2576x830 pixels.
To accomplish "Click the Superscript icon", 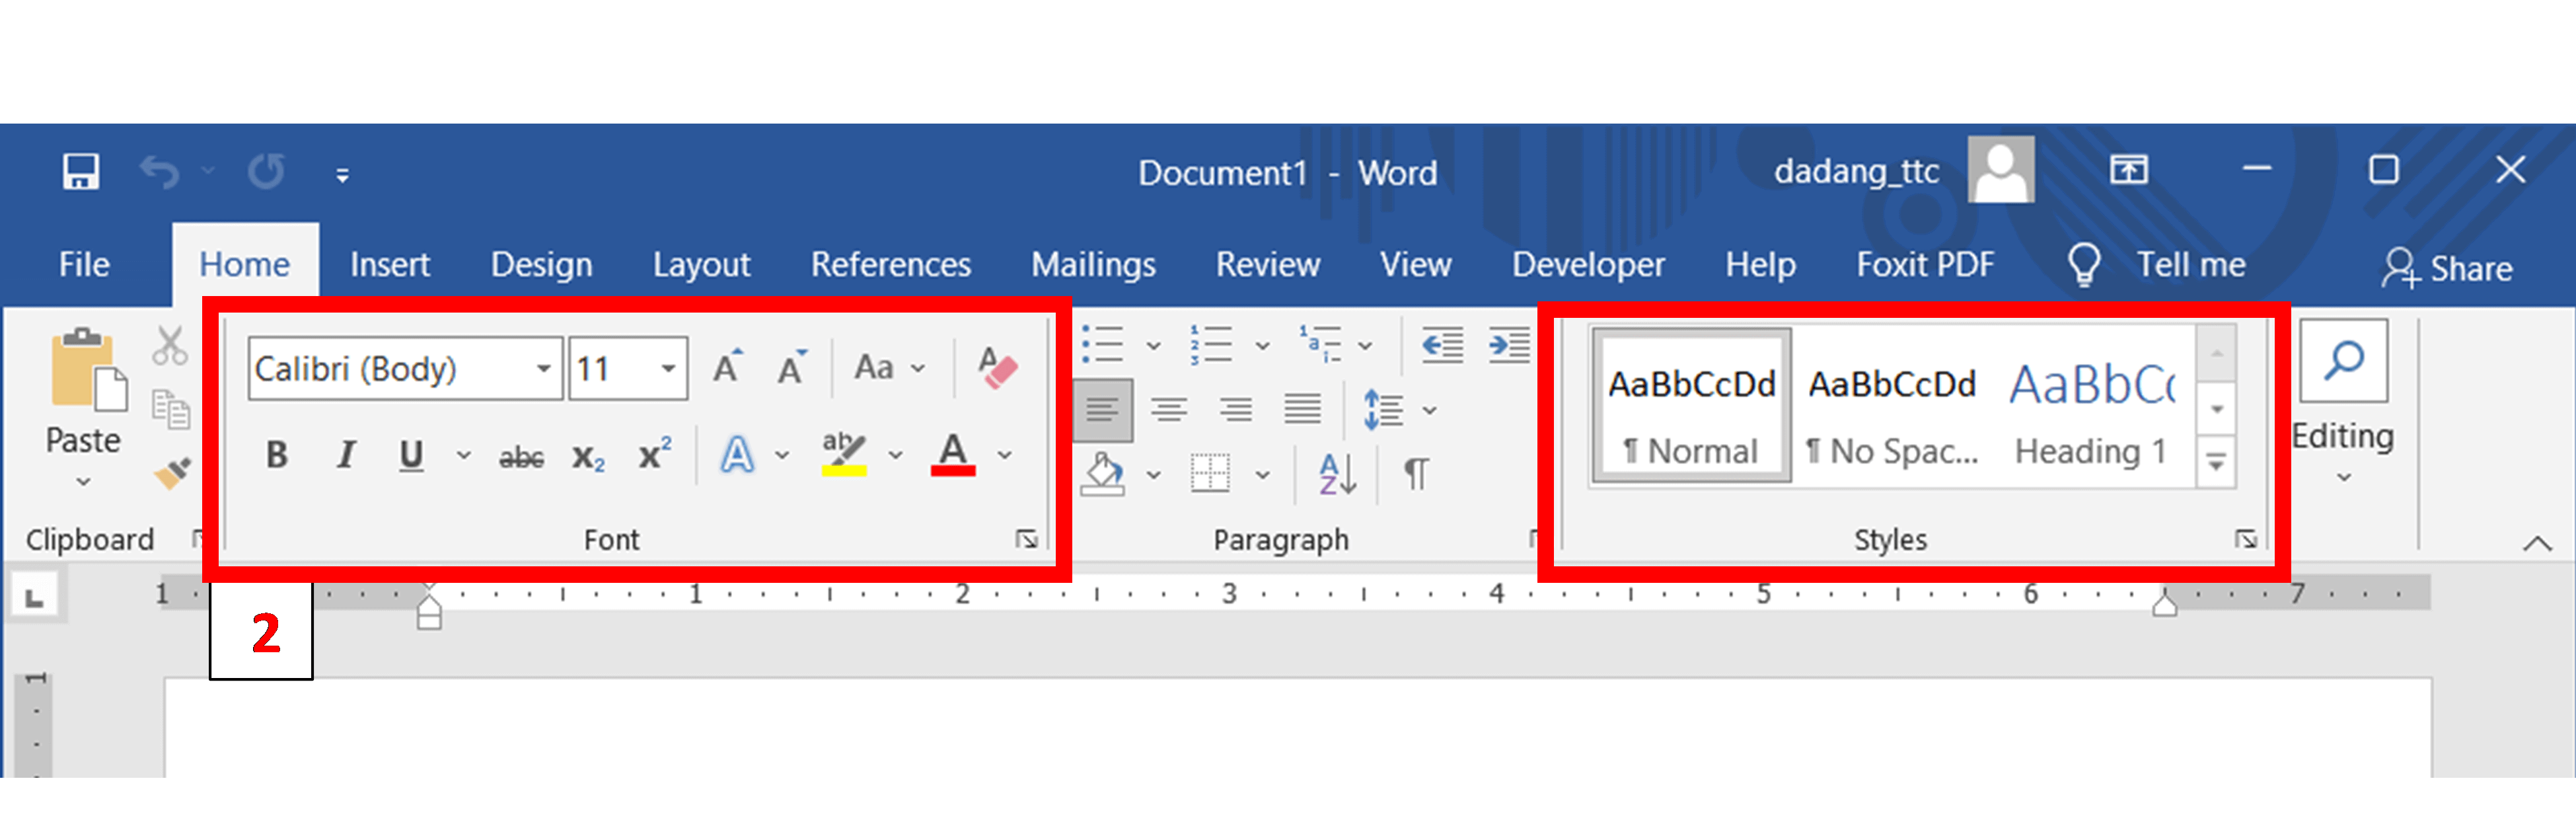I will (654, 456).
